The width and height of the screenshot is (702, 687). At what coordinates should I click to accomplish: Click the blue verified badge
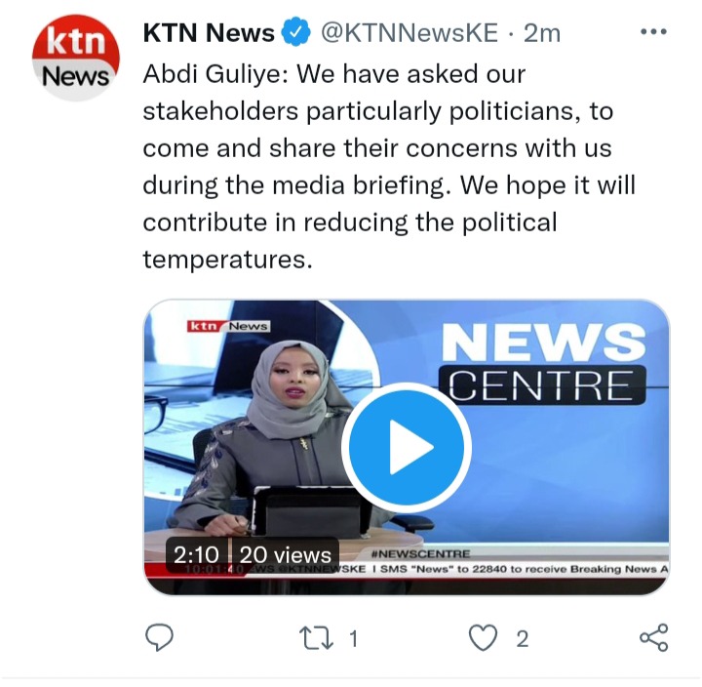295,33
